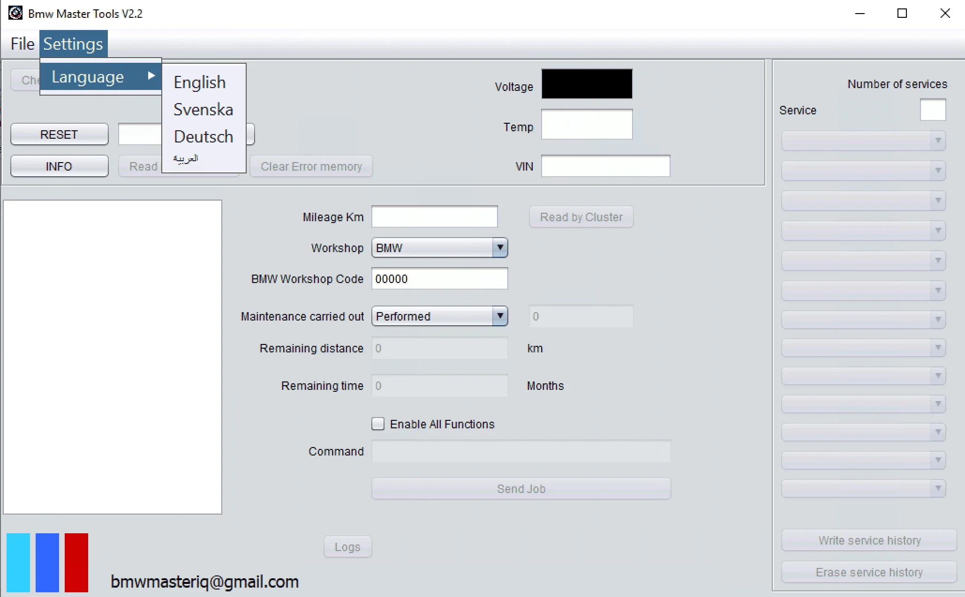Select the Arabic language option
The width and height of the screenshot is (965, 597).
(x=186, y=159)
